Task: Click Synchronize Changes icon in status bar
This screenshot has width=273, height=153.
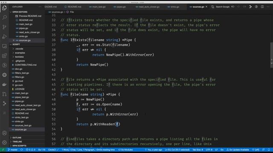Action: pos(22,150)
